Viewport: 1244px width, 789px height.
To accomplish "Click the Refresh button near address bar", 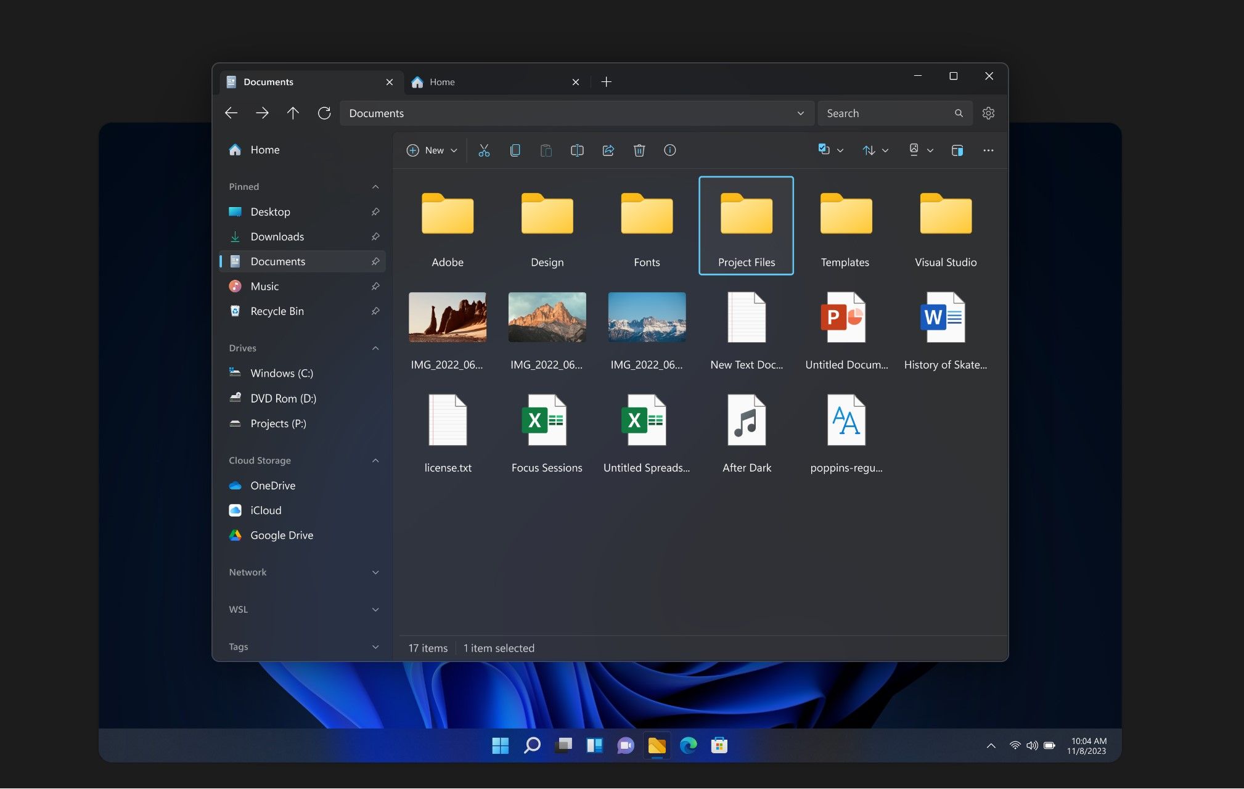I will click(324, 113).
